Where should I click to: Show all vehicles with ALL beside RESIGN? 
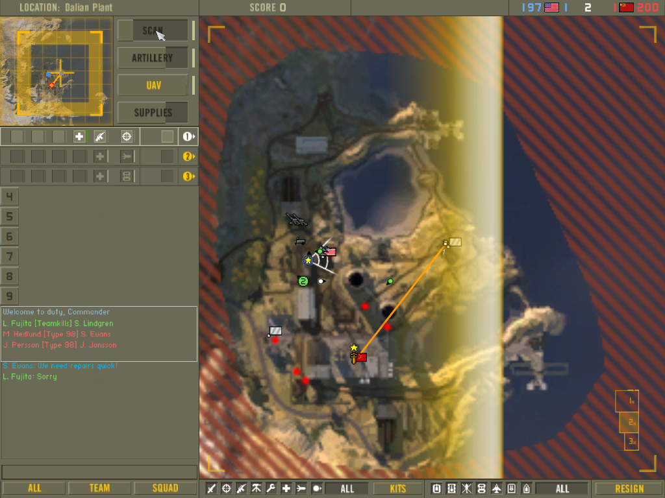pyautogui.click(x=562, y=489)
